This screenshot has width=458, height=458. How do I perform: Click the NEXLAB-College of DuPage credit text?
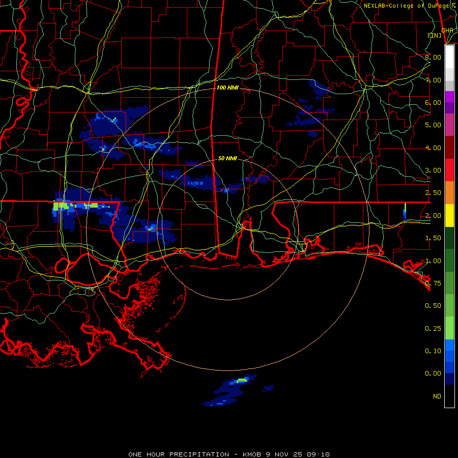pyautogui.click(x=410, y=6)
